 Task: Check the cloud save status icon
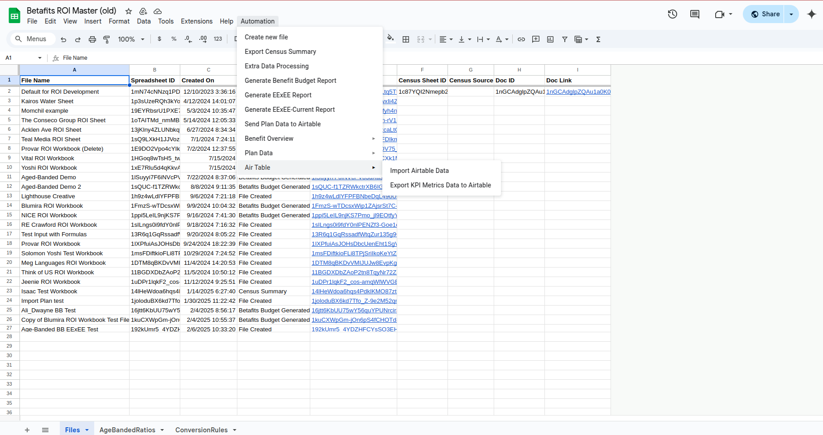click(158, 11)
